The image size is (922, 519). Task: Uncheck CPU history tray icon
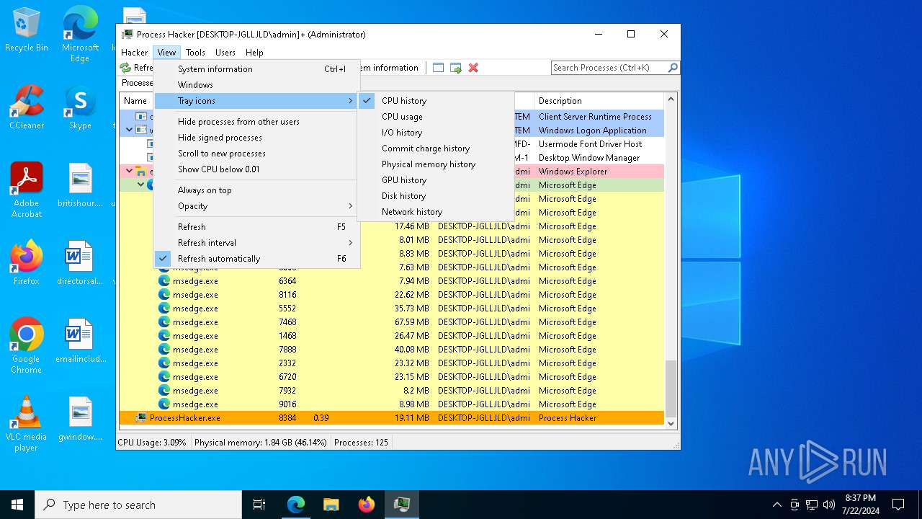436,101
